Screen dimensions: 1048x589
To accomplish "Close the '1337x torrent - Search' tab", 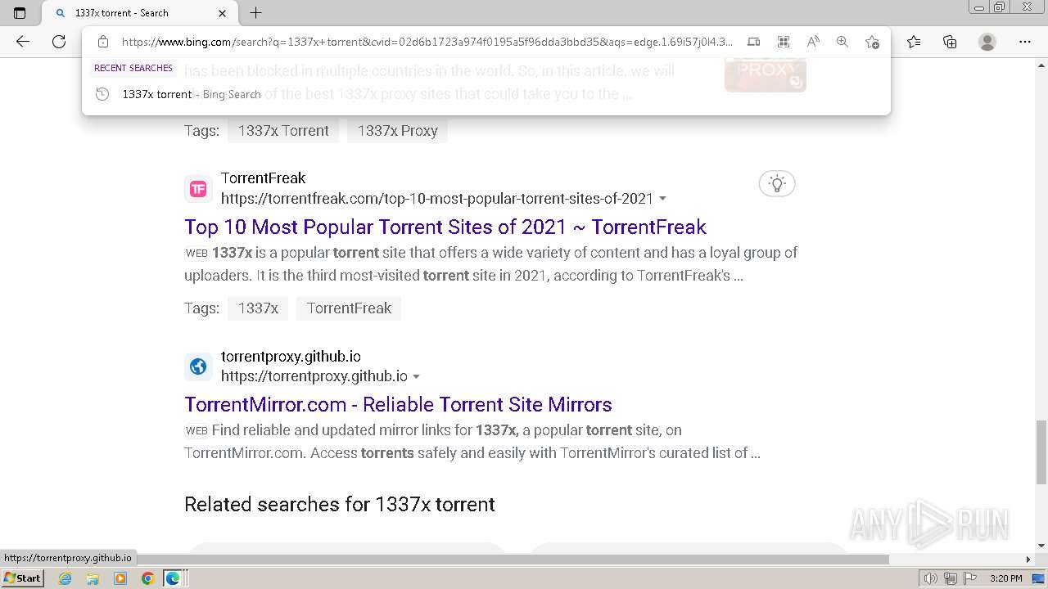I will pyautogui.click(x=222, y=13).
